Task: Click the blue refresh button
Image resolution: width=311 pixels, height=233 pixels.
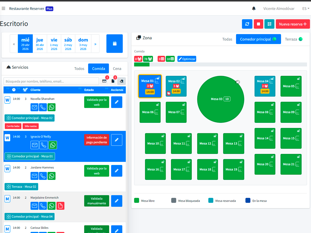Action: coord(247,24)
